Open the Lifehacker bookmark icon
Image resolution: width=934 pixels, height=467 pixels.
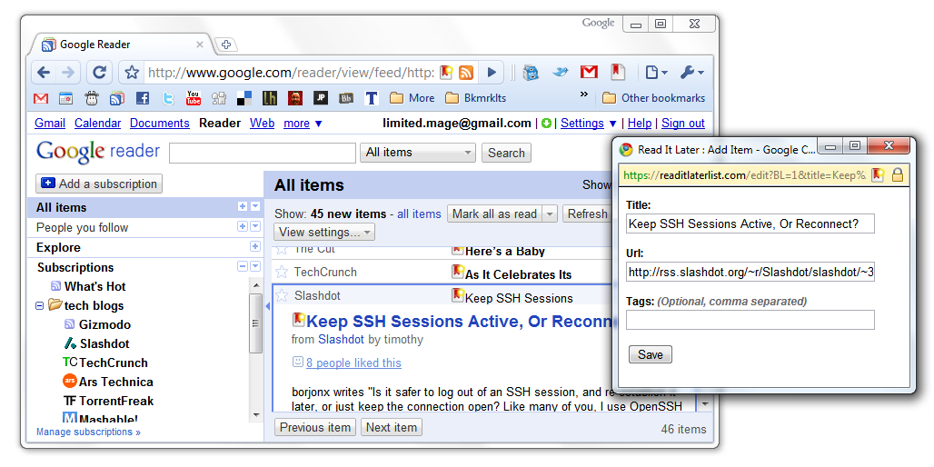(x=270, y=98)
